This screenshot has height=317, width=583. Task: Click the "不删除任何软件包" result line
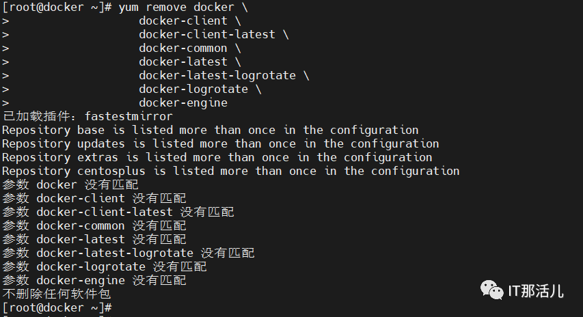tap(56, 294)
